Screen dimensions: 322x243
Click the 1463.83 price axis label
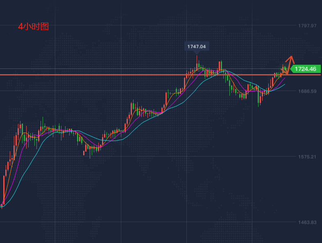coord(307,222)
